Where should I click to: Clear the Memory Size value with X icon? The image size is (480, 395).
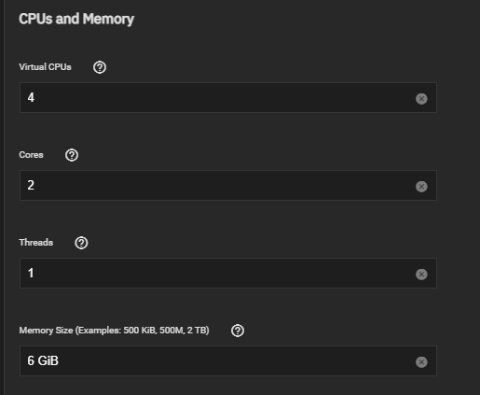click(x=421, y=362)
